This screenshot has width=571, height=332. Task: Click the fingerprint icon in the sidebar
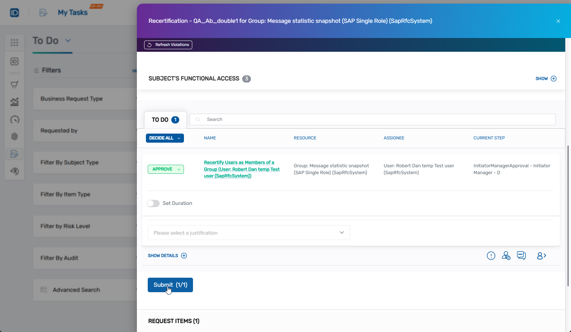coord(14,136)
